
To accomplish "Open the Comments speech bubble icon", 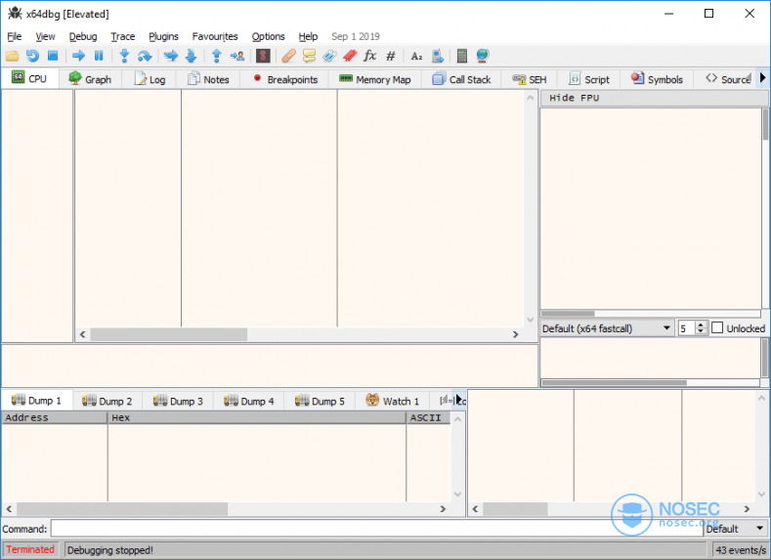I will pyautogui.click(x=309, y=56).
